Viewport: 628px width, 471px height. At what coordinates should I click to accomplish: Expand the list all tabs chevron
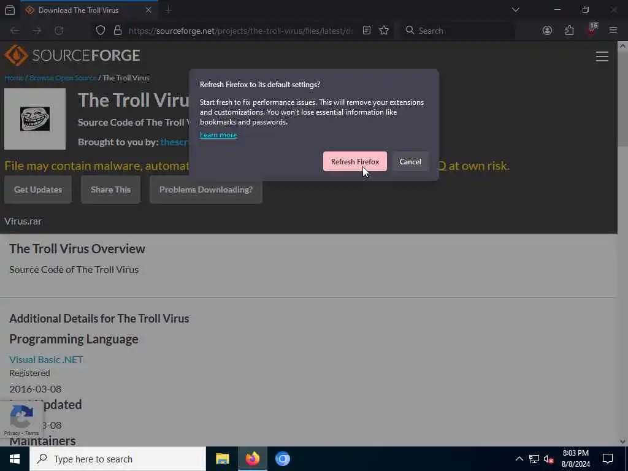[x=515, y=10]
